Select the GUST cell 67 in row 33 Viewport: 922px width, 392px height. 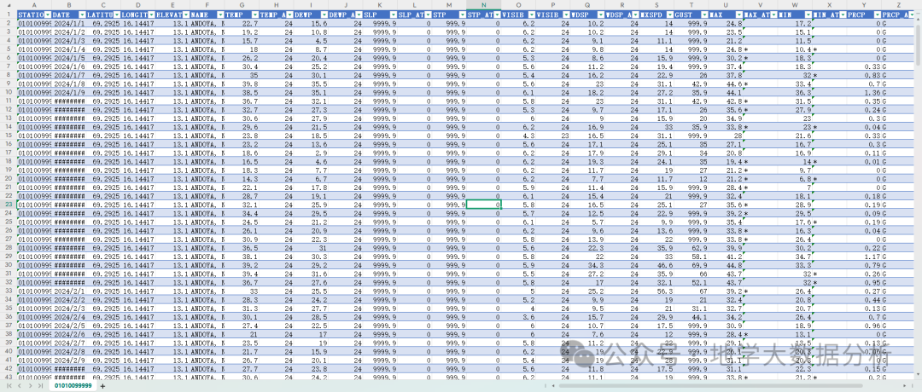pos(691,291)
